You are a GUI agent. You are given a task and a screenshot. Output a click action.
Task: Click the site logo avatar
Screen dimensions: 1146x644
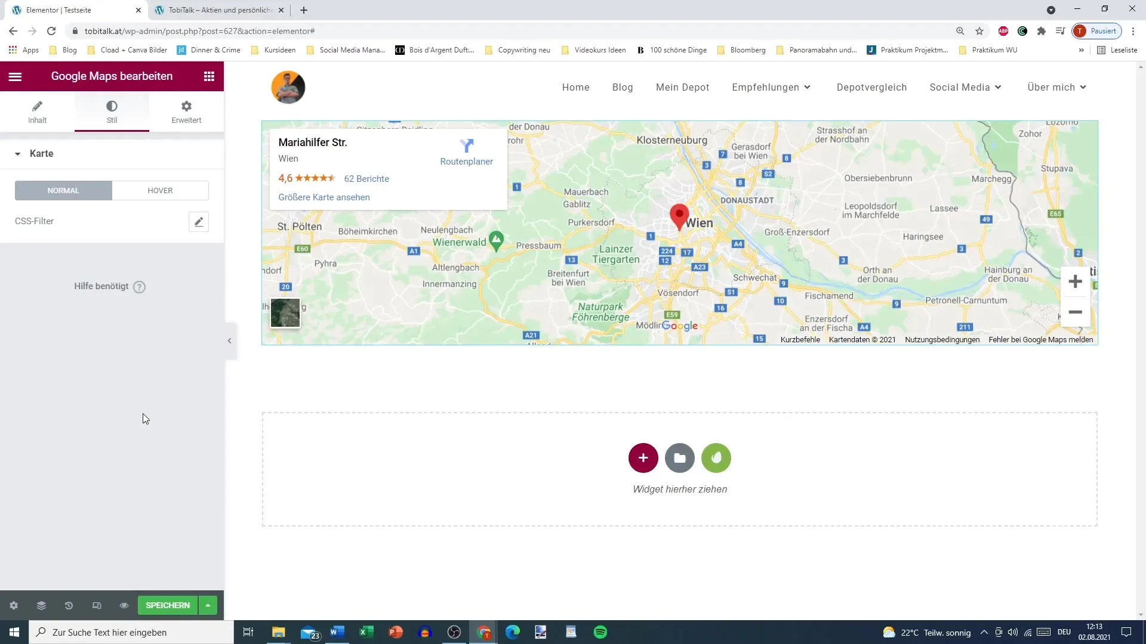pos(288,87)
